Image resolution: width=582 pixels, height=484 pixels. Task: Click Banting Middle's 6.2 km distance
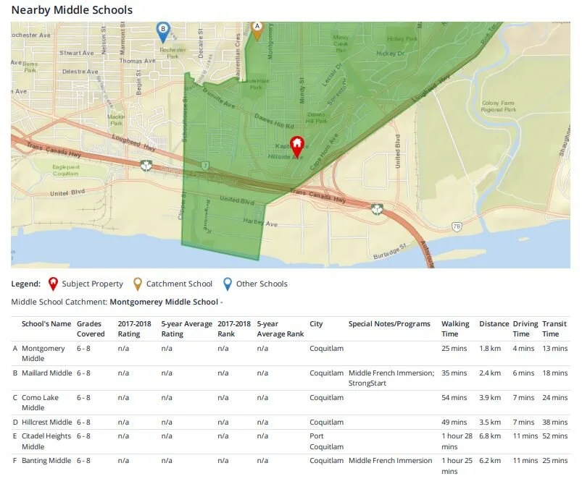[490, 460]
